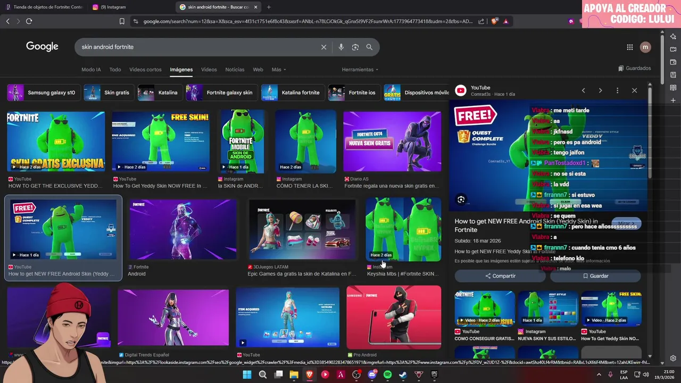681x383 pixels.
Task: Open the Fortnite Android galaxy skin thumbnail
Action: (x=182, y=229)
